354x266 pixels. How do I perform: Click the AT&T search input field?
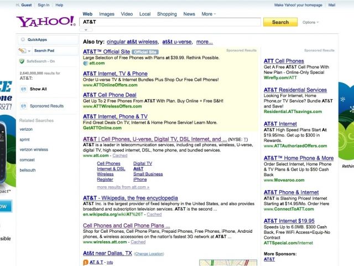(170, 22)
